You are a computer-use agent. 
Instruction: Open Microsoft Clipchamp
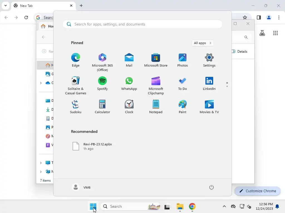pos(156,85)
